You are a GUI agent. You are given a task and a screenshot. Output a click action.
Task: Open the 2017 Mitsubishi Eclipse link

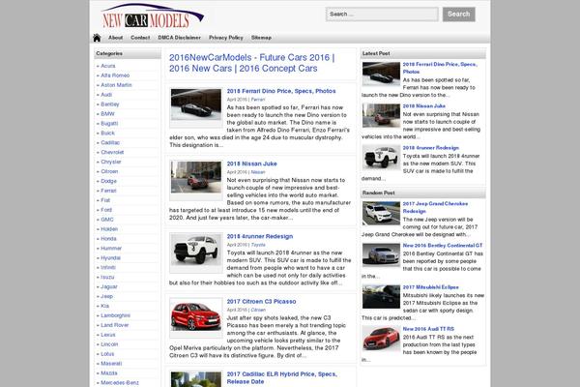(430, 287)
